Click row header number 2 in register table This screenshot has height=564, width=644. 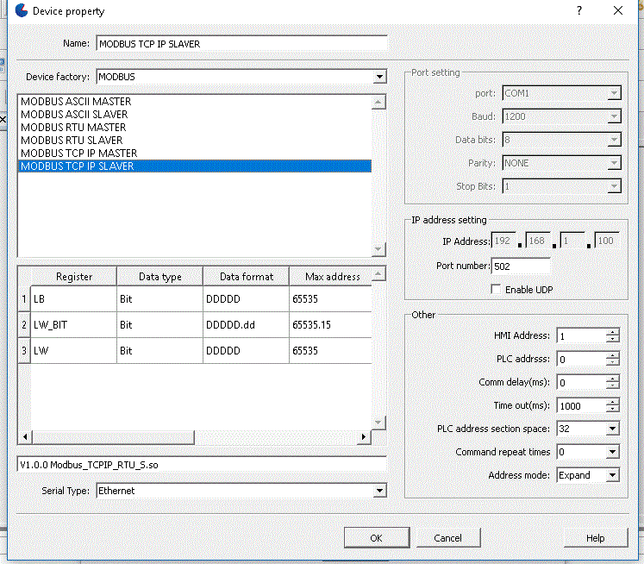(x=24, y=324)
